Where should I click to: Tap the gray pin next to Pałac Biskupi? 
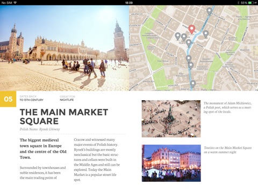coord(189,58)
